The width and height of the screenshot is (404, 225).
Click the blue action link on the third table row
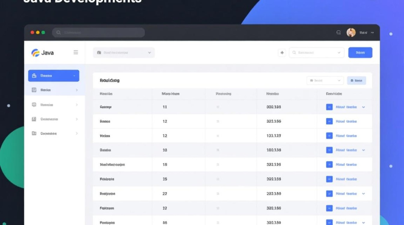(346, 136)
